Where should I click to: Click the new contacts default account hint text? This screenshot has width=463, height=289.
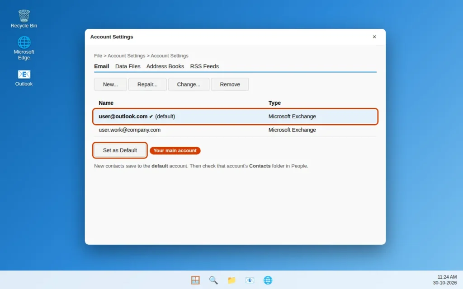(201, 166)
